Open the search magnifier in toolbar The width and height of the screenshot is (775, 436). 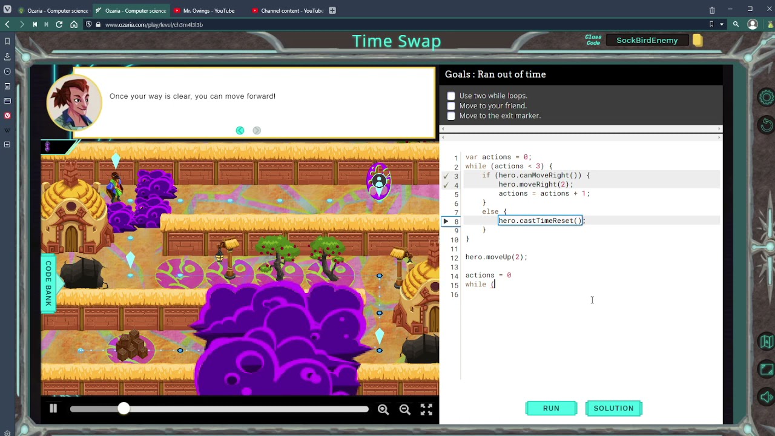736,24
